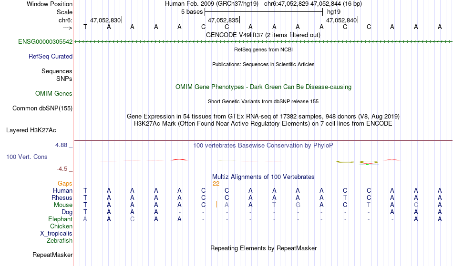
Task: Click the sequence direction arrow label
Action: click(67, 28)
